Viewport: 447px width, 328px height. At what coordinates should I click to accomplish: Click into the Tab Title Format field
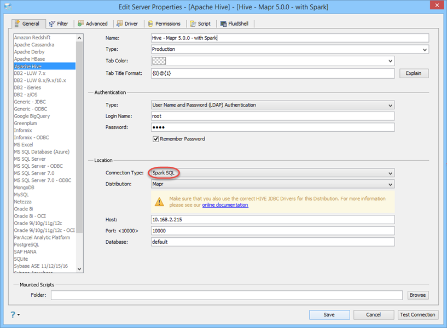tap(272, 73)
